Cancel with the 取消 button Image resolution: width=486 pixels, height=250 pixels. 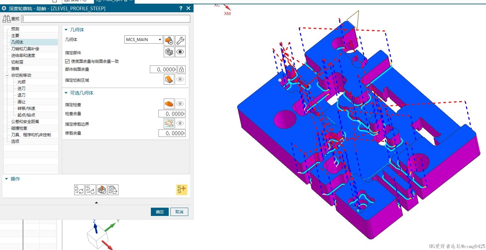pyautogui.click(x=179, y=212)
